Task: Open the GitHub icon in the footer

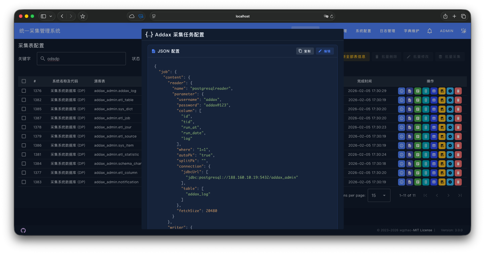Action: [23, 230]
